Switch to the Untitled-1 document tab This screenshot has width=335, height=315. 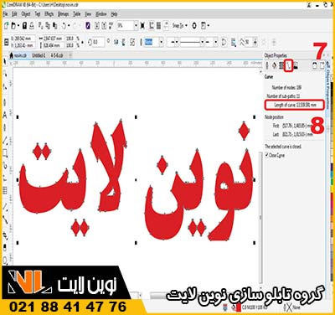pyautogui.click(x=39, y=55)
